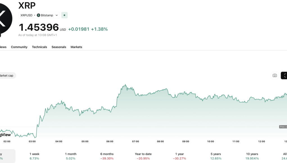Click the green market status dot

click(64, 15)
